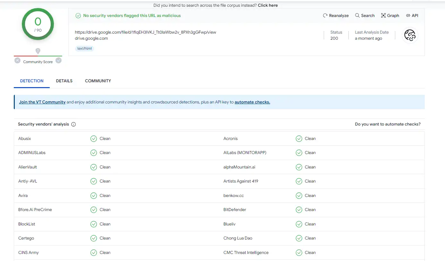The width and height of the screenshot is (445, 261).
Task: Click the Reanalyze button
Action: [x=336, y=15]
